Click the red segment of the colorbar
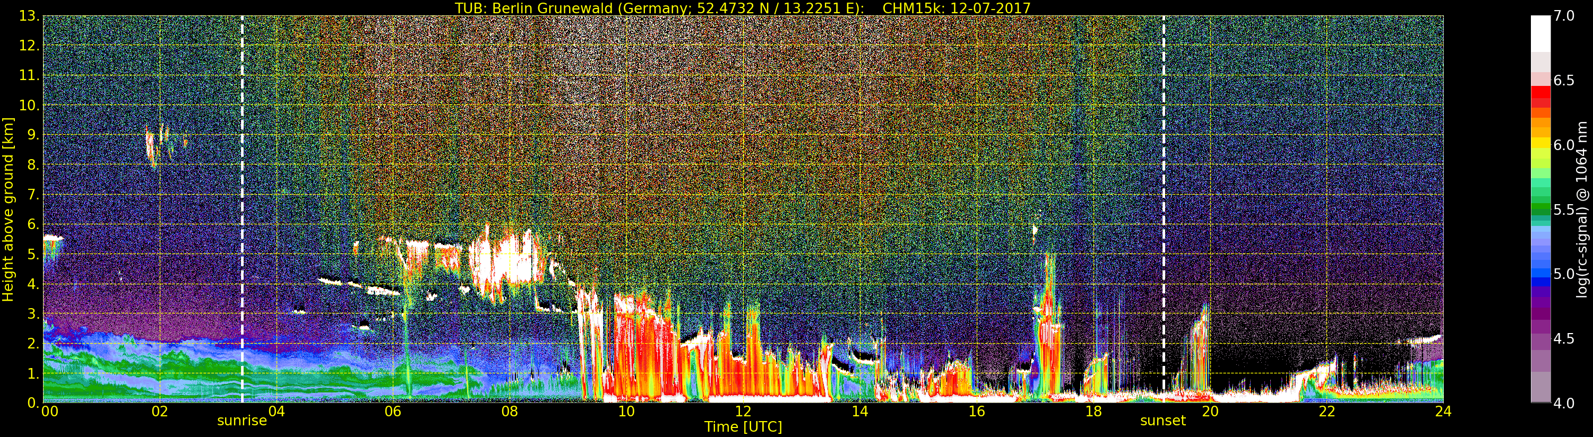The width and height of the screenshot is (1593, 437). click(1540, 93)
